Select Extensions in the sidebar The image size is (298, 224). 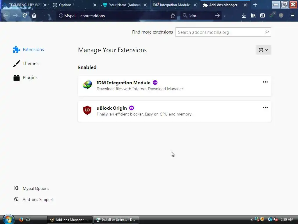(x=29, y=50)
